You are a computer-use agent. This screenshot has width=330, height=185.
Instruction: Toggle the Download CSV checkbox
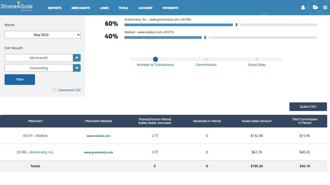pyautogui.click(x=55, y=90)
